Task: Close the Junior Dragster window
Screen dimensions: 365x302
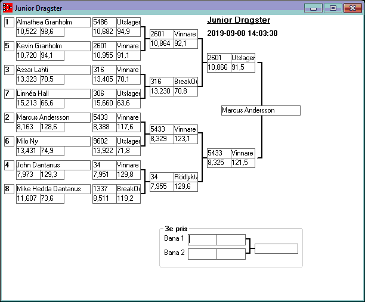Action: click(x=352, y=8)
